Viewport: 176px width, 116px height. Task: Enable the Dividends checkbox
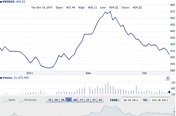(21, 100)
